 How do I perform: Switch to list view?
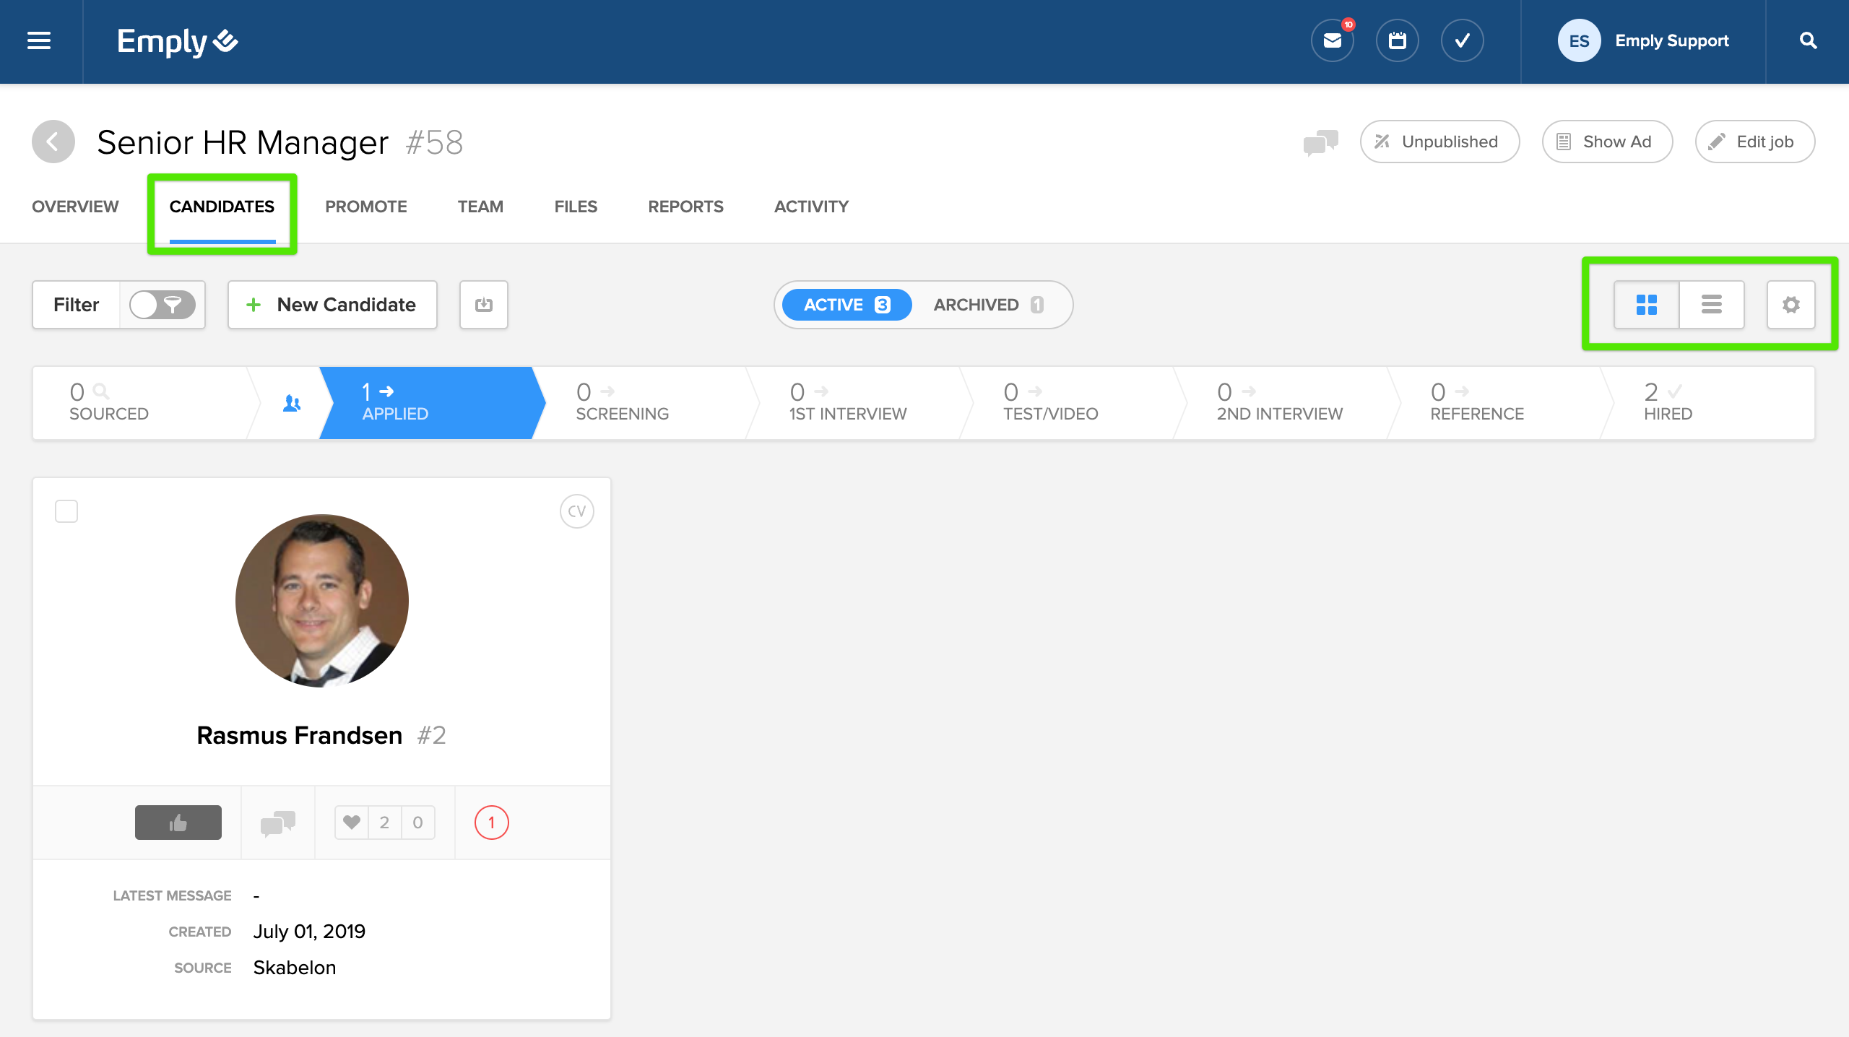(x=1711, y=305)
